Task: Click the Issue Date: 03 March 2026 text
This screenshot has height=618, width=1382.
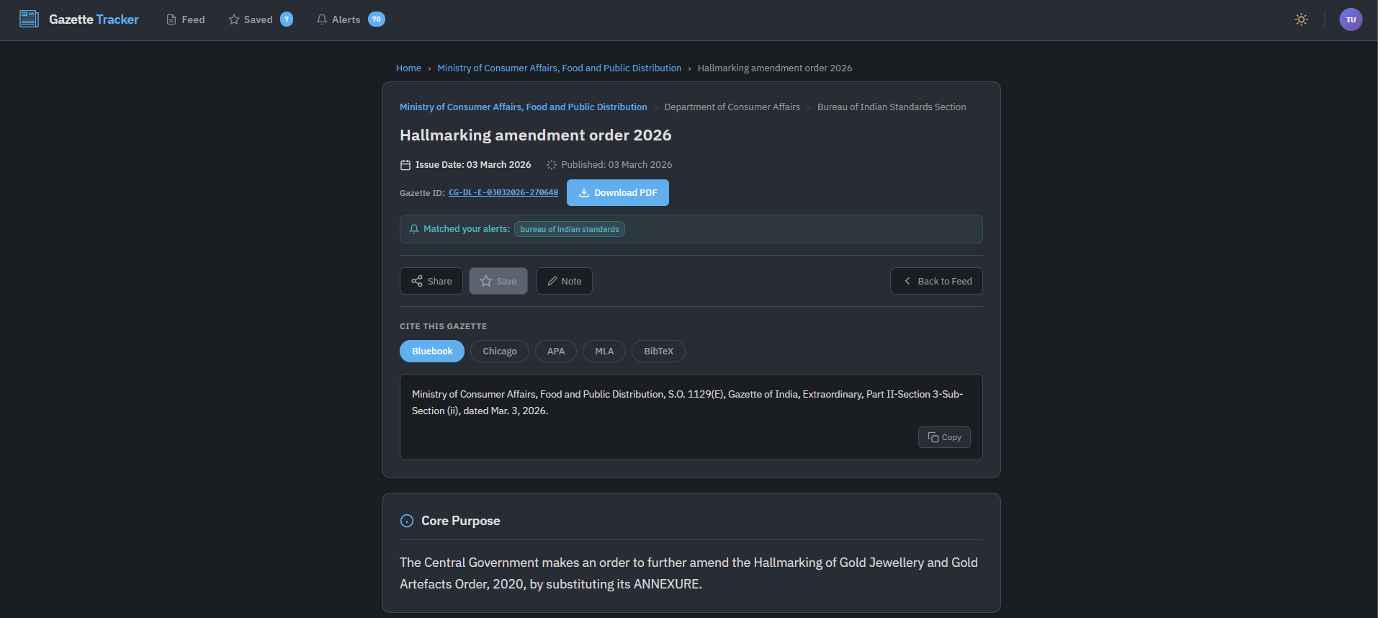Action: [473, 165]
